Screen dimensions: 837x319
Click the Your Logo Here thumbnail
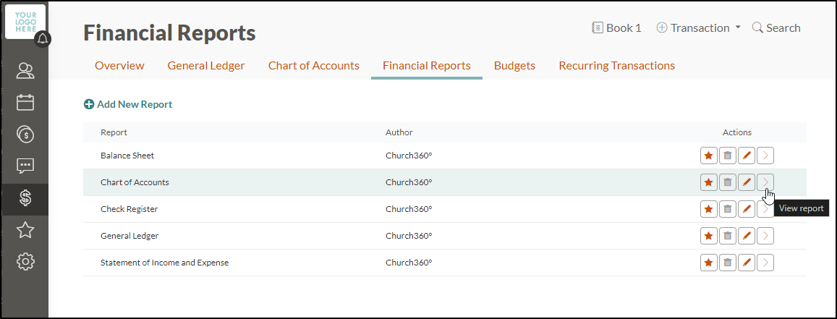coord(25,22)
